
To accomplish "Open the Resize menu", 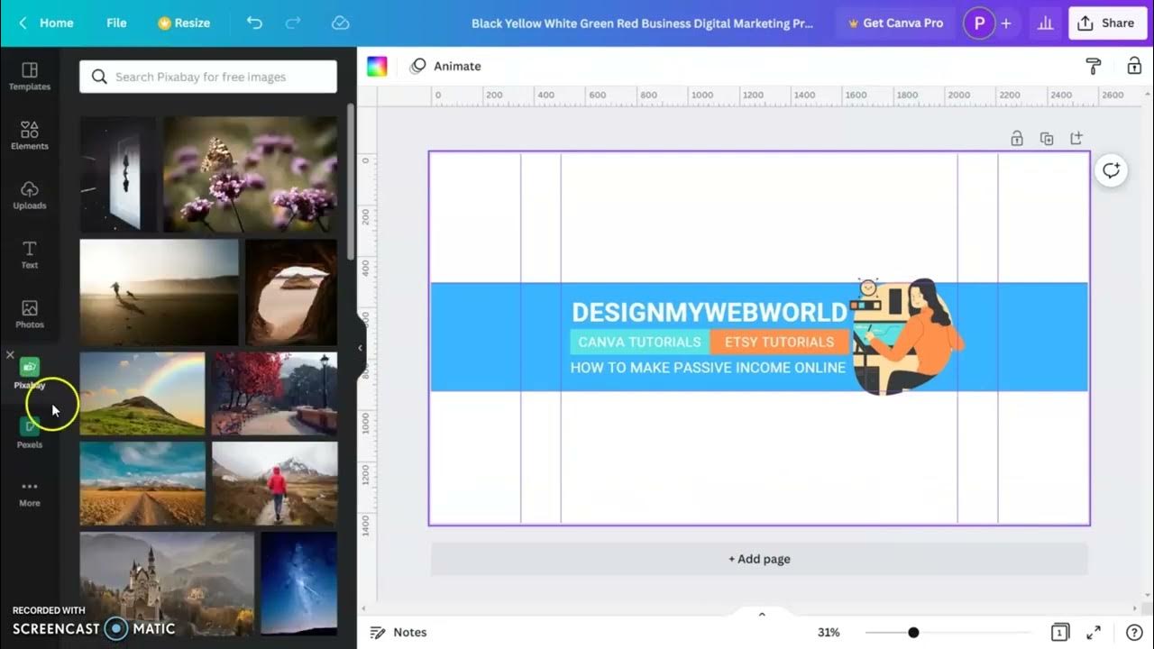I will 184,23.
